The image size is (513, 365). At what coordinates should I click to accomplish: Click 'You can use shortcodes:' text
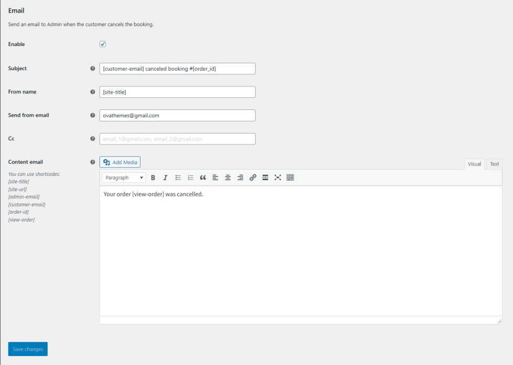34,174
